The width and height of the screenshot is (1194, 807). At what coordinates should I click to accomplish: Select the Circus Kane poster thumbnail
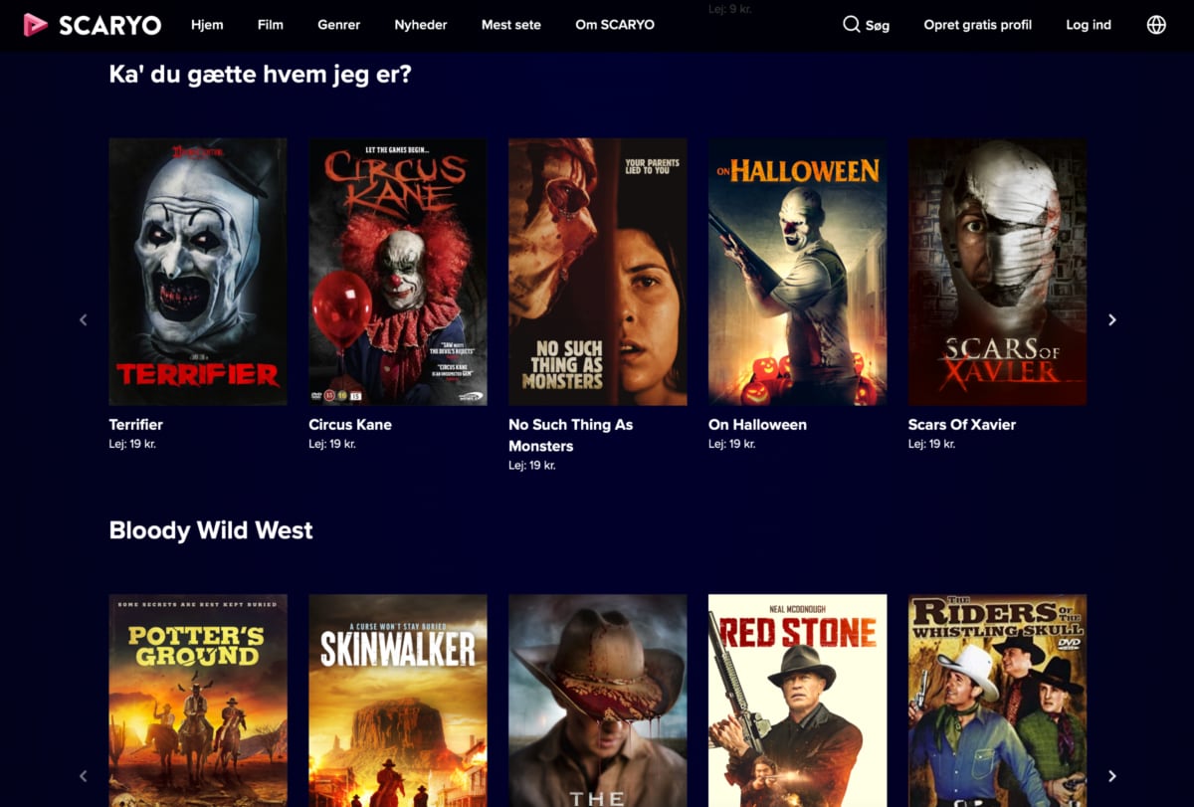(398, 272)
